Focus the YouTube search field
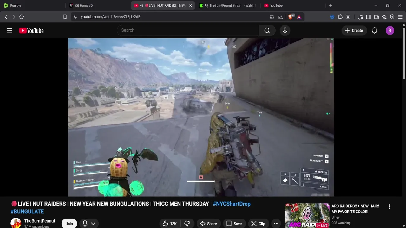 point(188,30)
